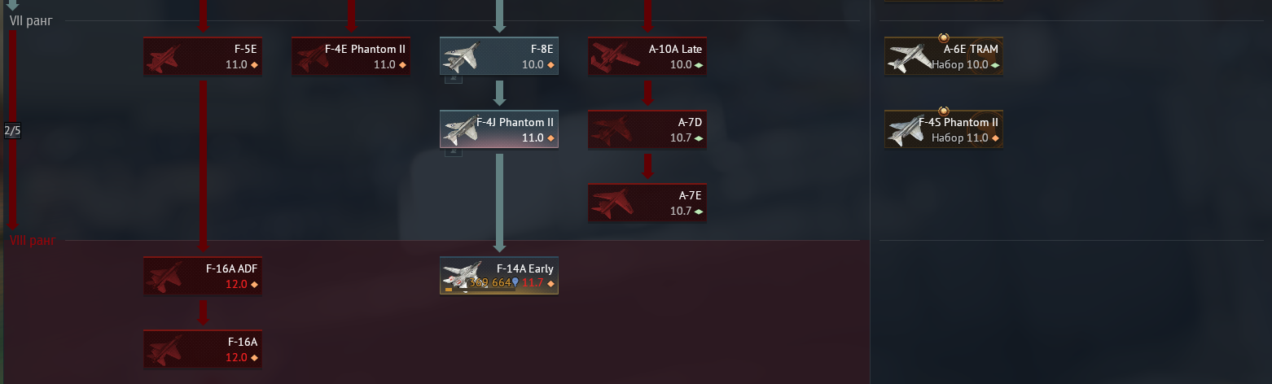
Task: Click the A-7D aircraft icon
Action: pyautogui.click(x=611, y=131)
